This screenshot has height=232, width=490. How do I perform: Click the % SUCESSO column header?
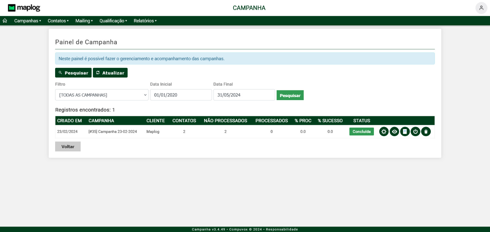(x=330, y=121)
